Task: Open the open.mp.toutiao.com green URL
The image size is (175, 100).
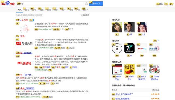Action: (27, 83)
